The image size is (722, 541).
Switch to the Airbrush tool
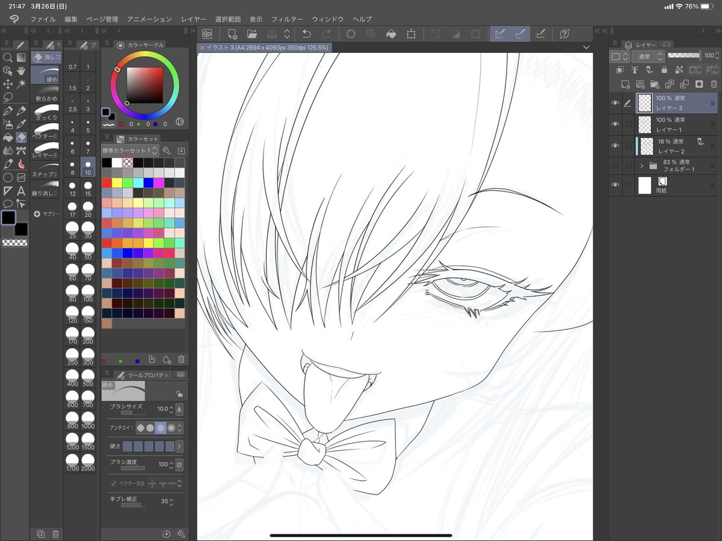point(8,123)
